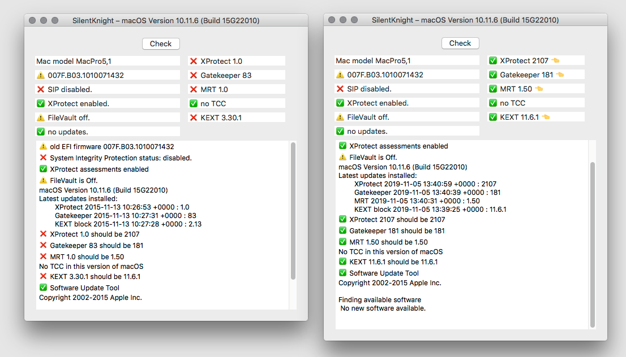Click 'Software Update Tool' line in right log
The height and width of the screenshot is (357, 626).
(379, 273)
